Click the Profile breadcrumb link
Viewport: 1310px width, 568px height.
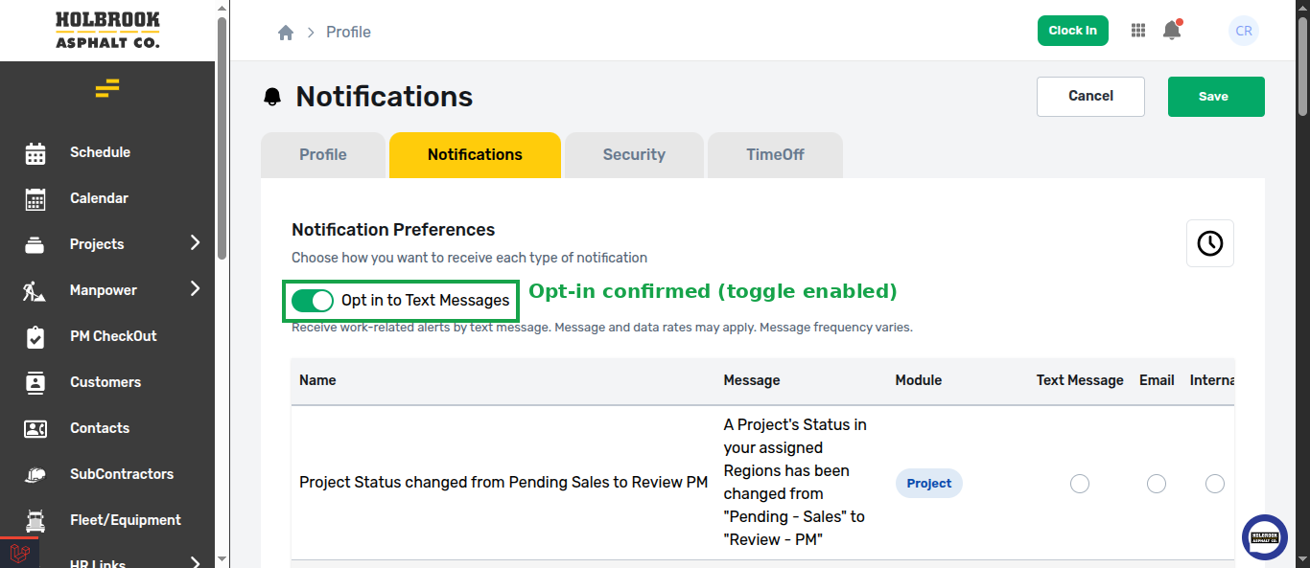pos(348,32)
